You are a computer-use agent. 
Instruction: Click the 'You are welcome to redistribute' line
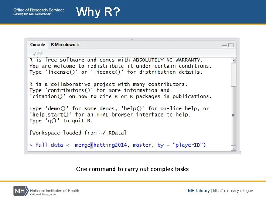120,66
